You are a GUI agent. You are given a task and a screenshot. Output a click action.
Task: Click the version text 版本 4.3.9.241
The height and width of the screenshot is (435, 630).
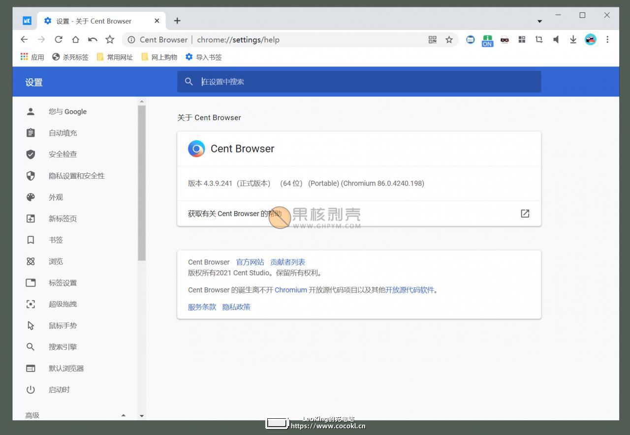point(210,183)
